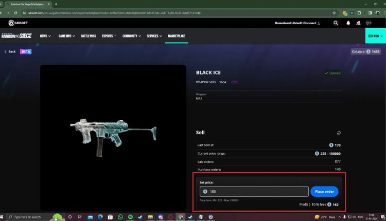Click the Y6S4 season label
This screenshot has width=386, height=221.
[x=222, y=82]
